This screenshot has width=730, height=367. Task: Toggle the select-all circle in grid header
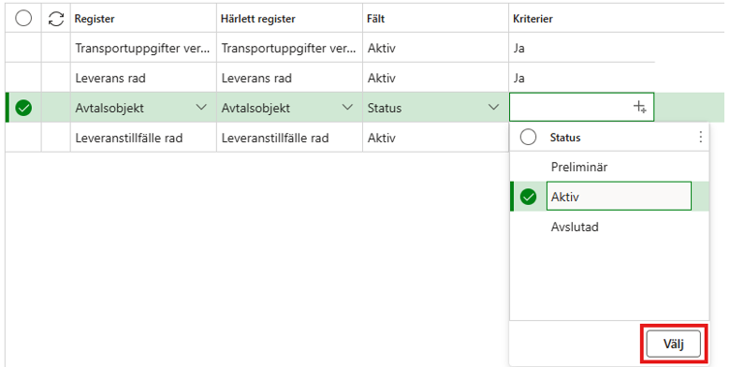point(23,18)
